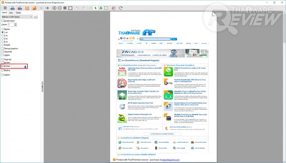
Task: Undo the last action
Action: 77,8
